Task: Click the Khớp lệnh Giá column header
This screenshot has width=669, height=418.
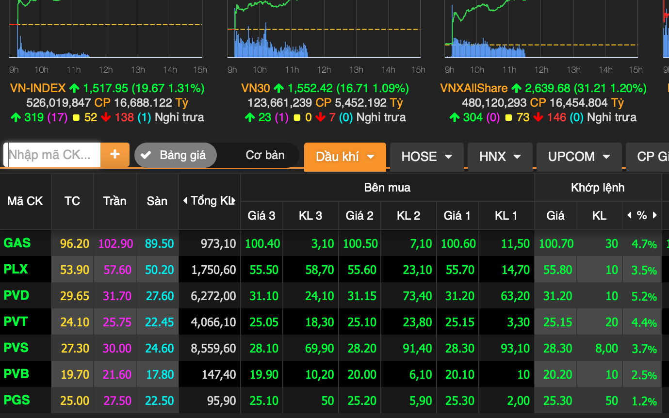Action: pos(555,215)
